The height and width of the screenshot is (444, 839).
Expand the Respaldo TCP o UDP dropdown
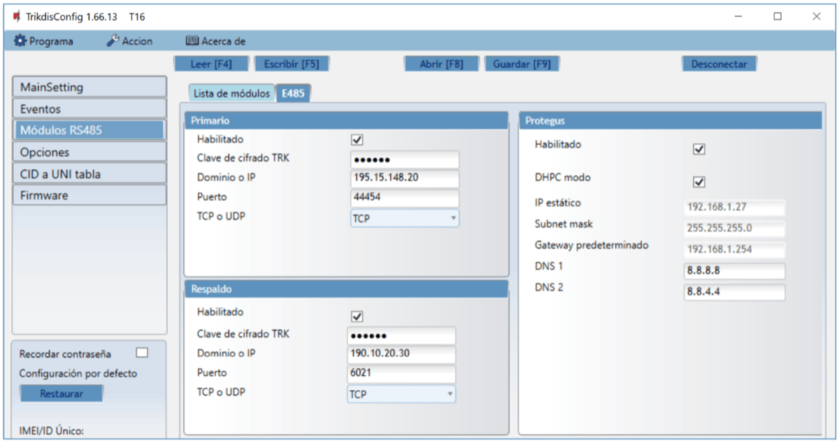401,394
